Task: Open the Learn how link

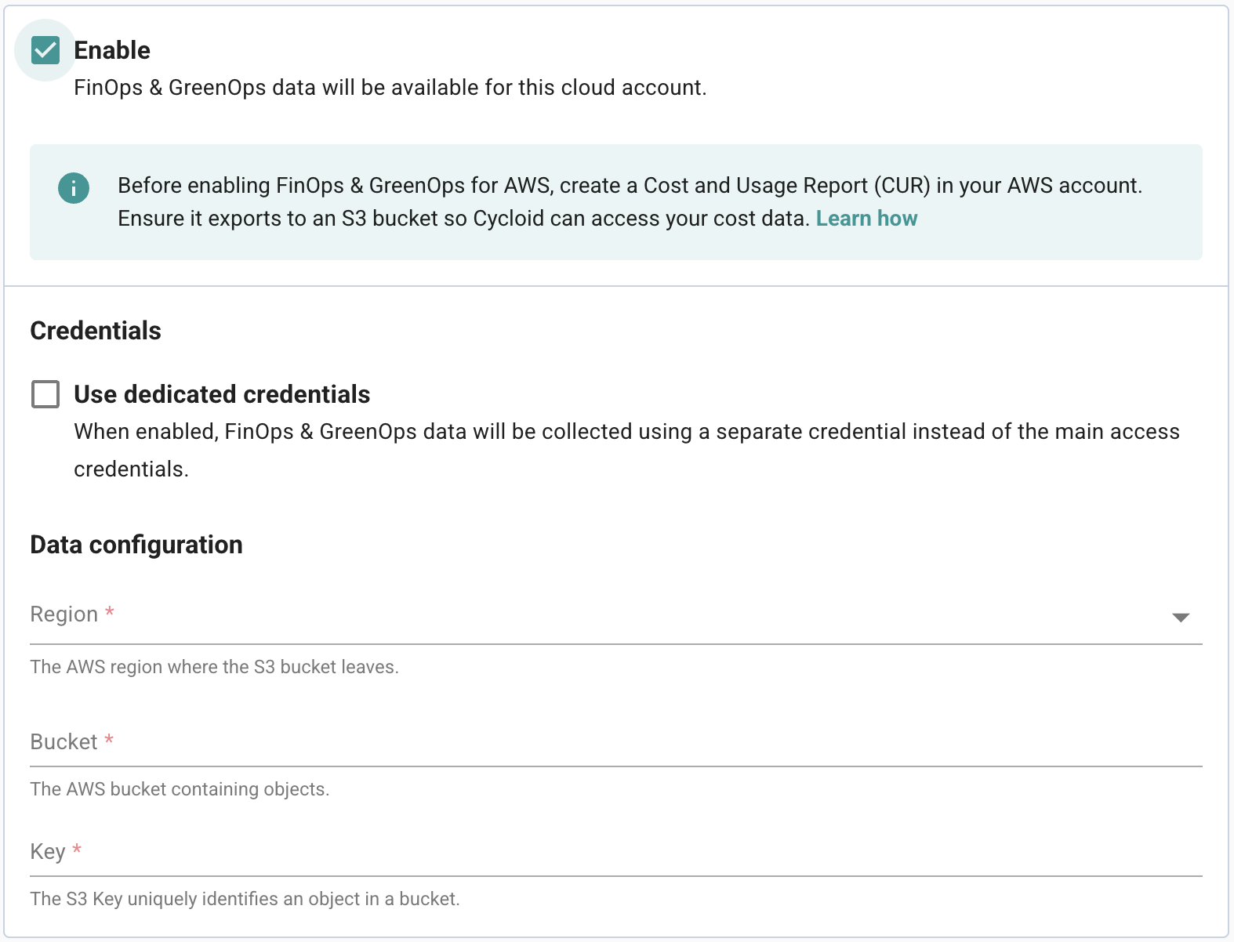Action: pos(866,219)
